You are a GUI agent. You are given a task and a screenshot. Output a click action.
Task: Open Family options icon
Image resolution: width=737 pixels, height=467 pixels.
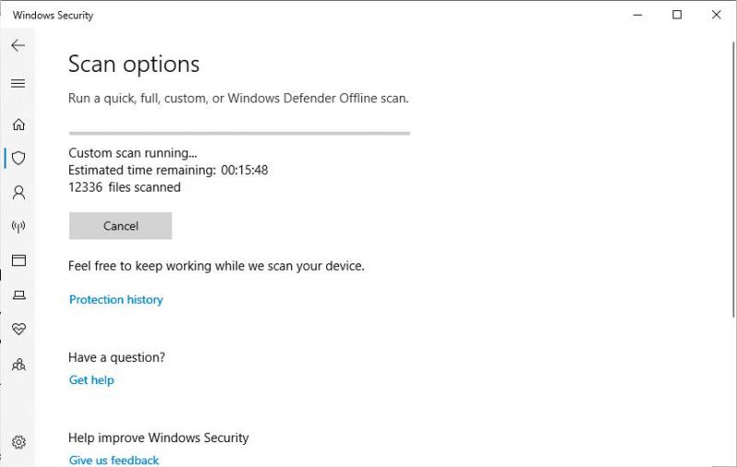coord(18,365)
